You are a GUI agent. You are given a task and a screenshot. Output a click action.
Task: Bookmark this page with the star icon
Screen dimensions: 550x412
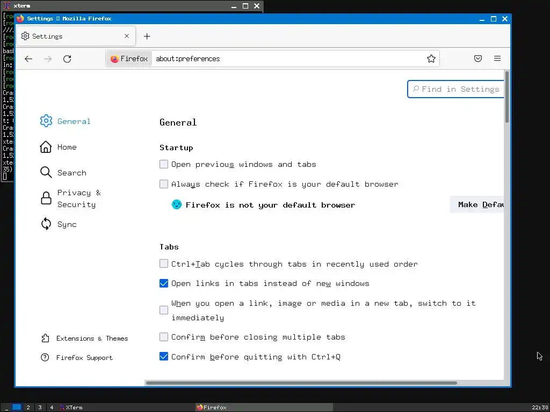[x=431, y=58]
